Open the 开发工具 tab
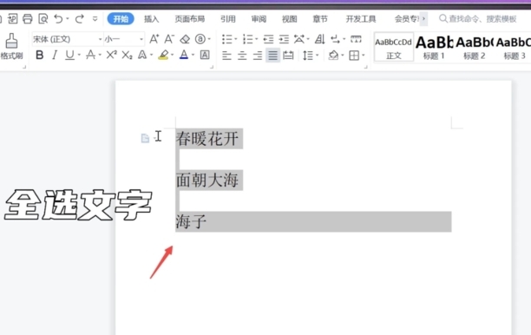This screenshot has width=531, height=335. tap(361, 19)
